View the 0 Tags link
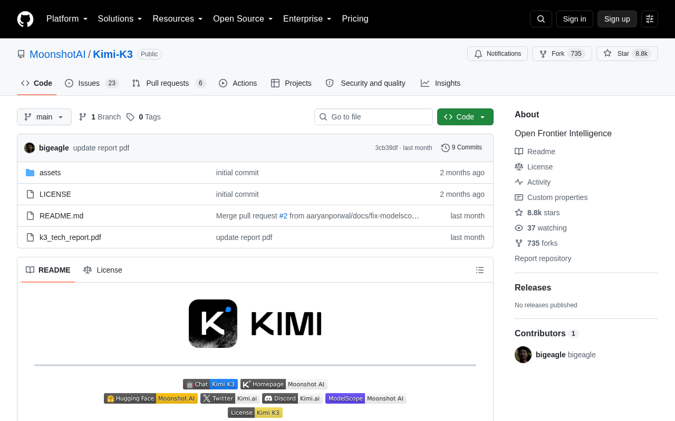Screen dimensions: 675x421 pos(143,117)
